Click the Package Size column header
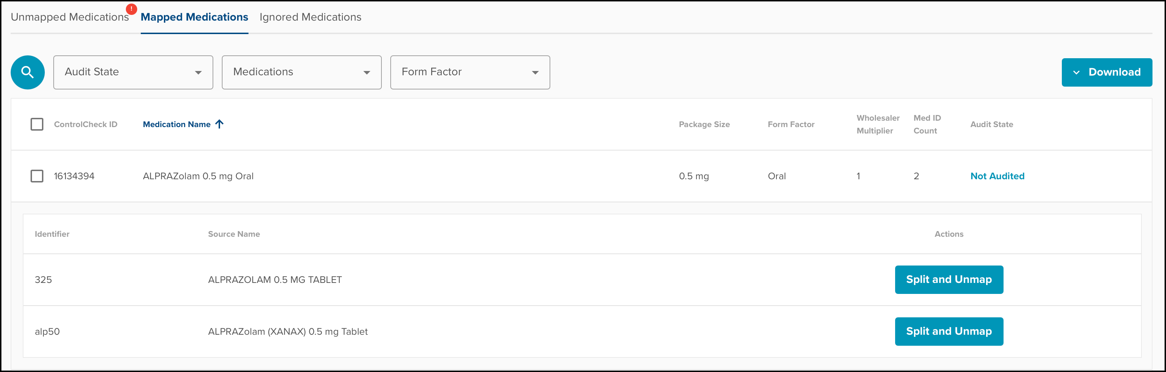Image resolution: width=1166 pixels, height=372 pixels. tap(704, 124)
